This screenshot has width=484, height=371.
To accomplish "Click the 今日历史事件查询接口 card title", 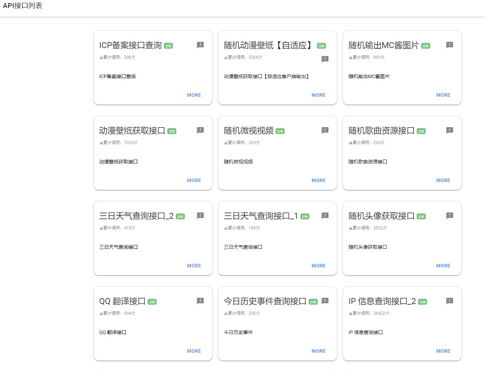I will coord(265,301).
